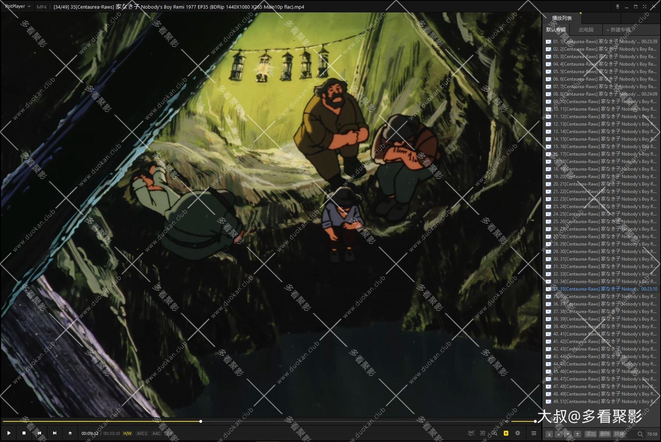
Task: Switch to the 此电脑 tab
Action: [586, 30]
